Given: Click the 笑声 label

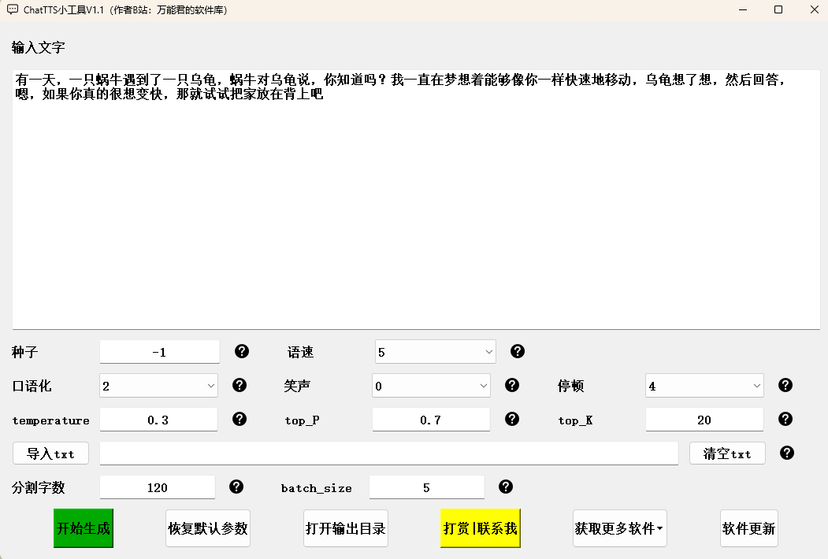Looking at the screenshot, I should (x=297, y=386).
